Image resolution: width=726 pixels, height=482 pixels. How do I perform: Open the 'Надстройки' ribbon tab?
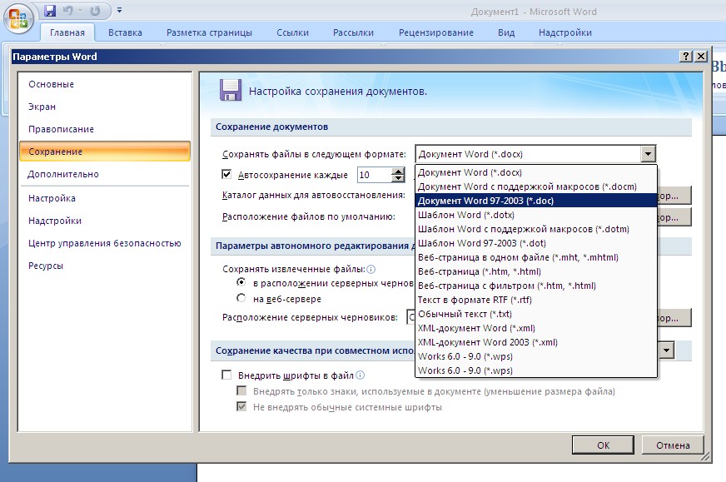(565, 32)
